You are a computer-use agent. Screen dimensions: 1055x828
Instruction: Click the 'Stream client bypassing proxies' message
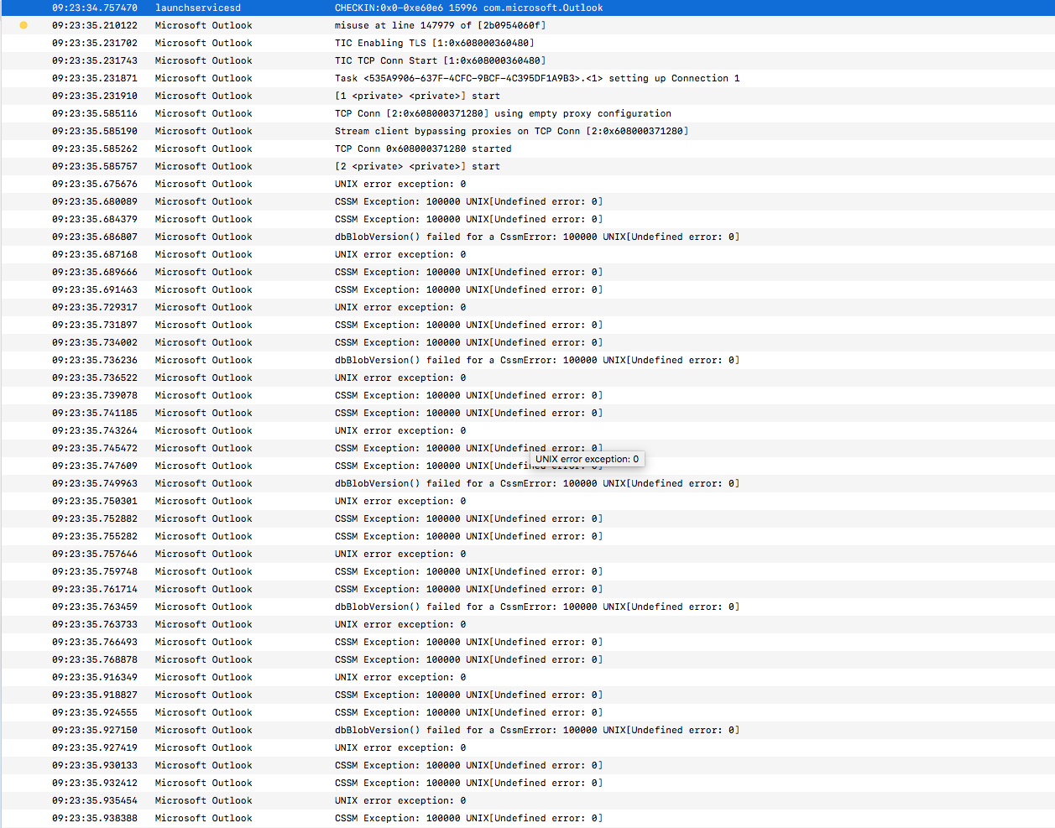pos(511,131)
